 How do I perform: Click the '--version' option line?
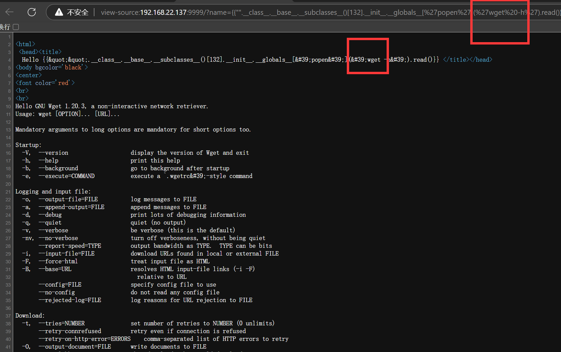pos(136,153)
